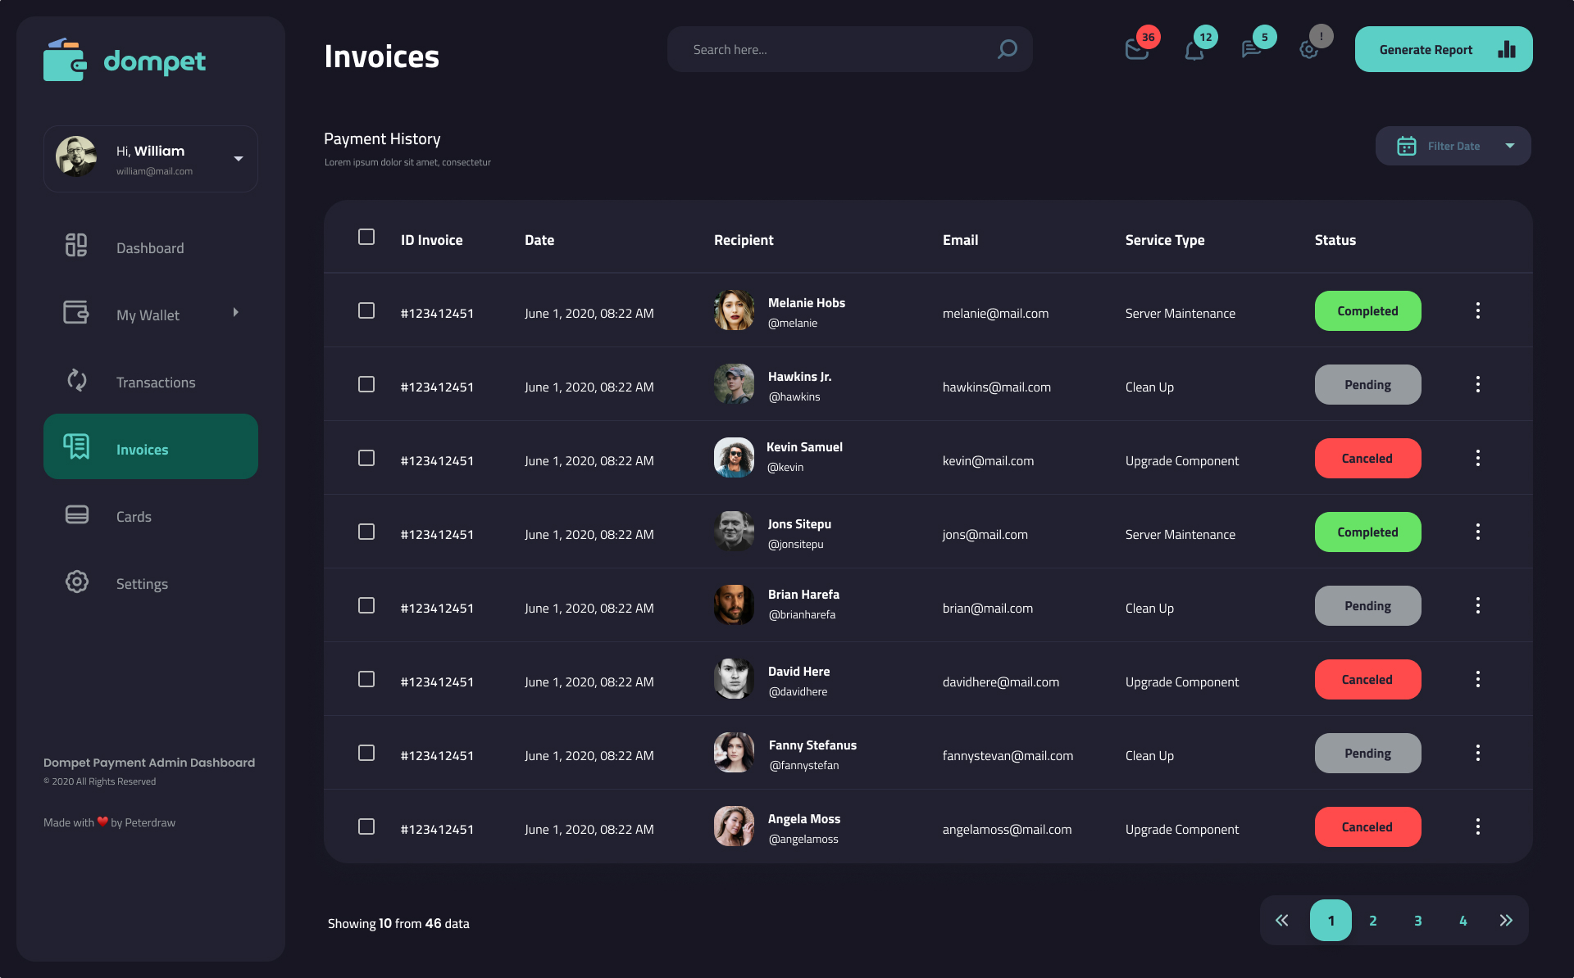
Task: Expand the William profile dropdown
Action: coord(239,157)
